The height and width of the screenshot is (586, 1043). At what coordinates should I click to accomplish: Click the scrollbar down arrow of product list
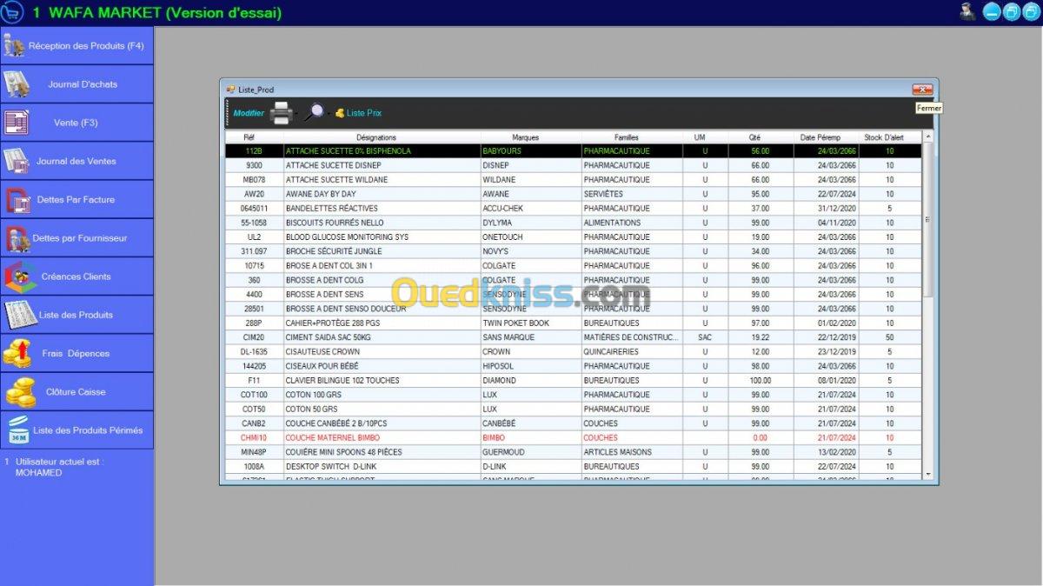pyautogui.click(x=927, y=474)
